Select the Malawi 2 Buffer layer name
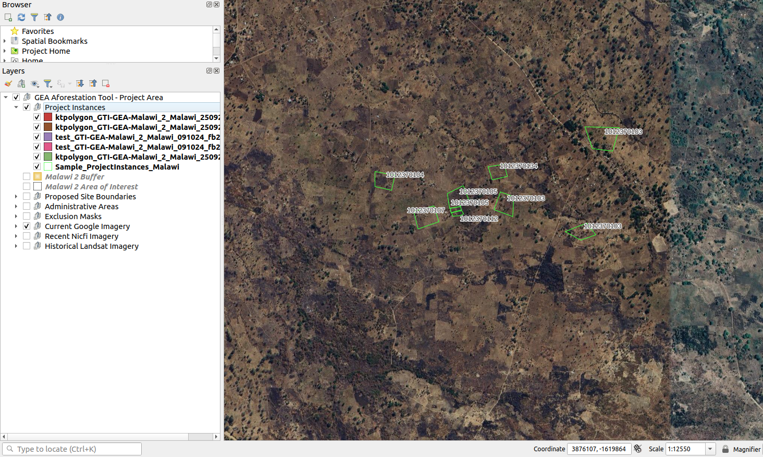 tap(75, 177)
